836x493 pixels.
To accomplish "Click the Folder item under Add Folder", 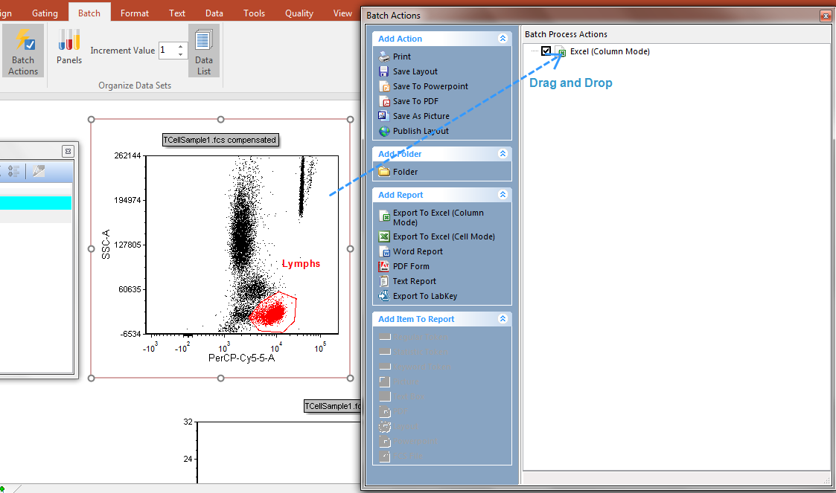I will click(405, 172).
